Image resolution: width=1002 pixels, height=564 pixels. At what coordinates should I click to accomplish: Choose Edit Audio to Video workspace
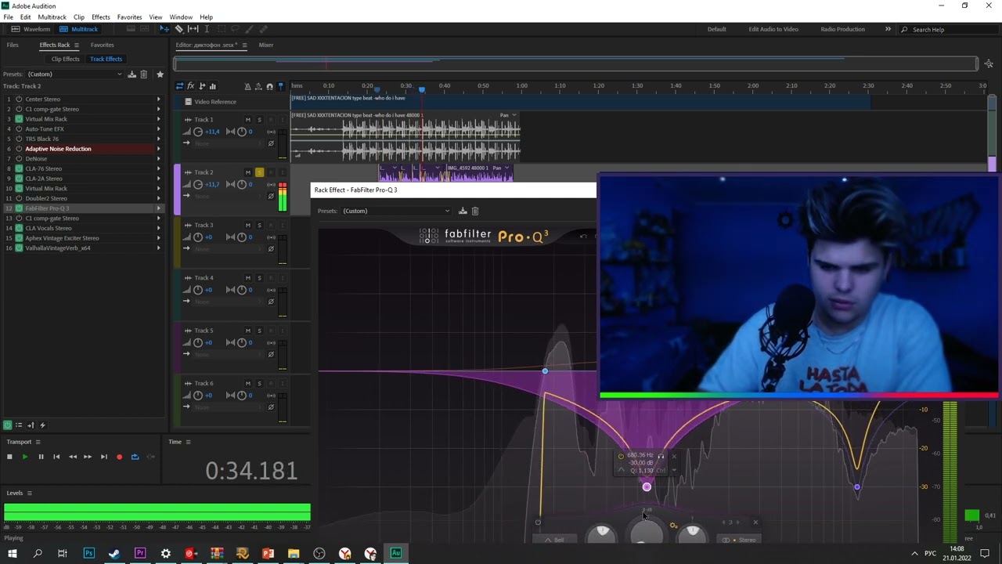point(773,29)
